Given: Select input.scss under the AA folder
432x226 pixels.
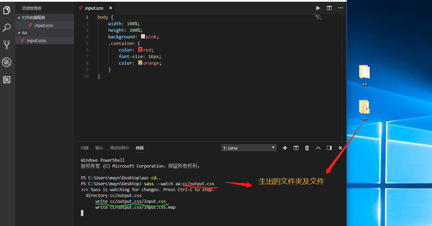Looking at the screenshot, I should coord(36,41).
